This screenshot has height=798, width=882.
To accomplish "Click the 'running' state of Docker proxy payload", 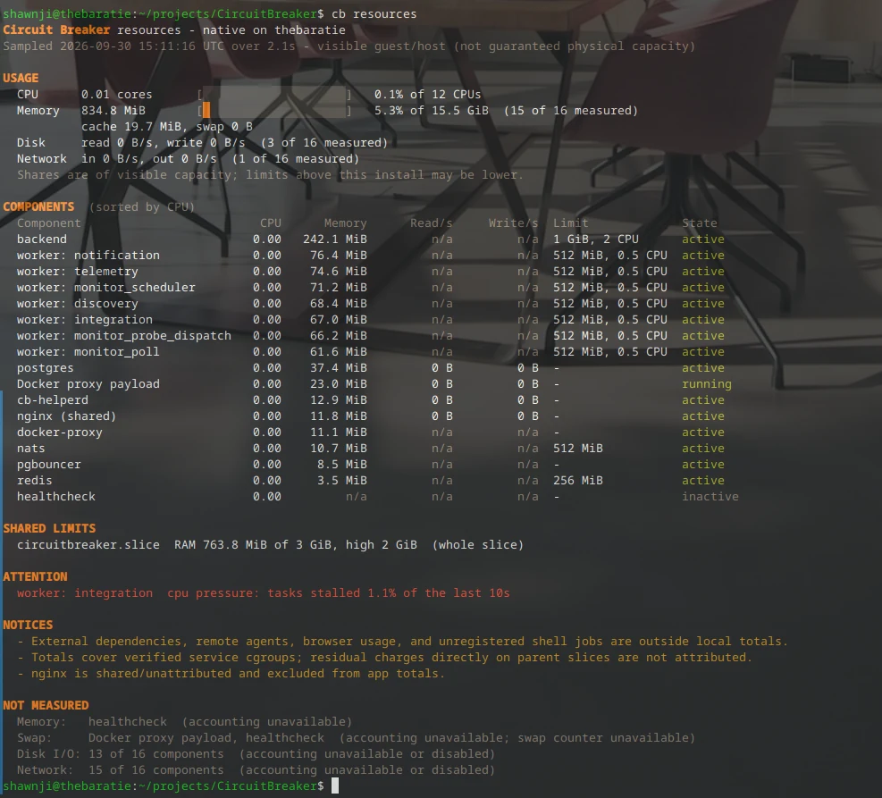I will (707, 384).
